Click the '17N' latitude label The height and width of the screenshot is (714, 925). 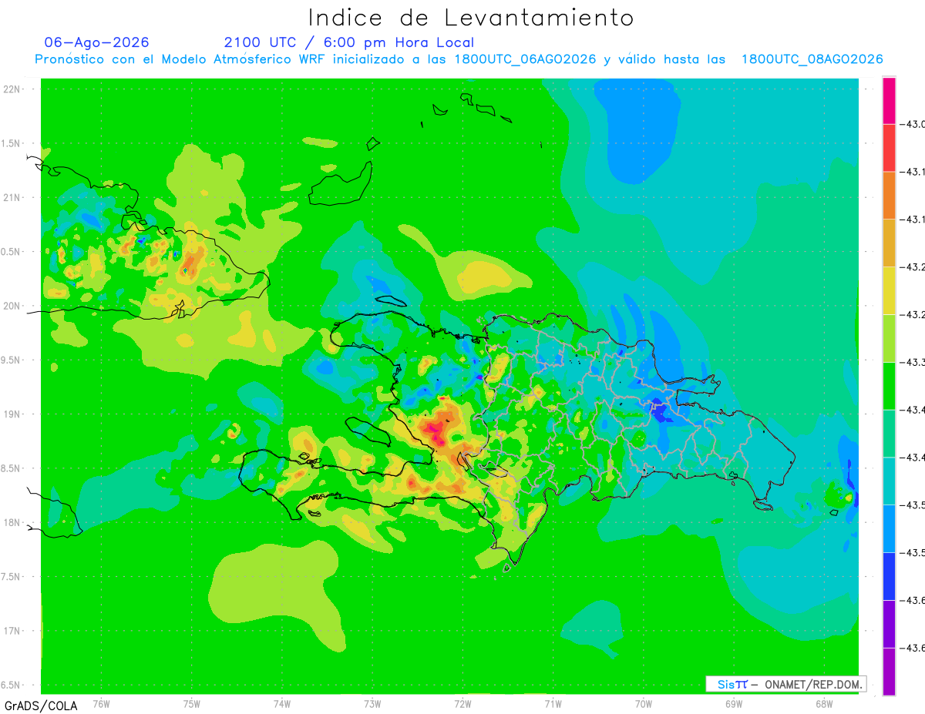click(12, 631)
